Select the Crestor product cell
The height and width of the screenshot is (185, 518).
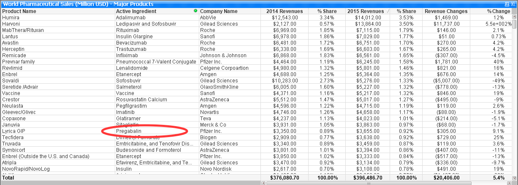[57, 100]
